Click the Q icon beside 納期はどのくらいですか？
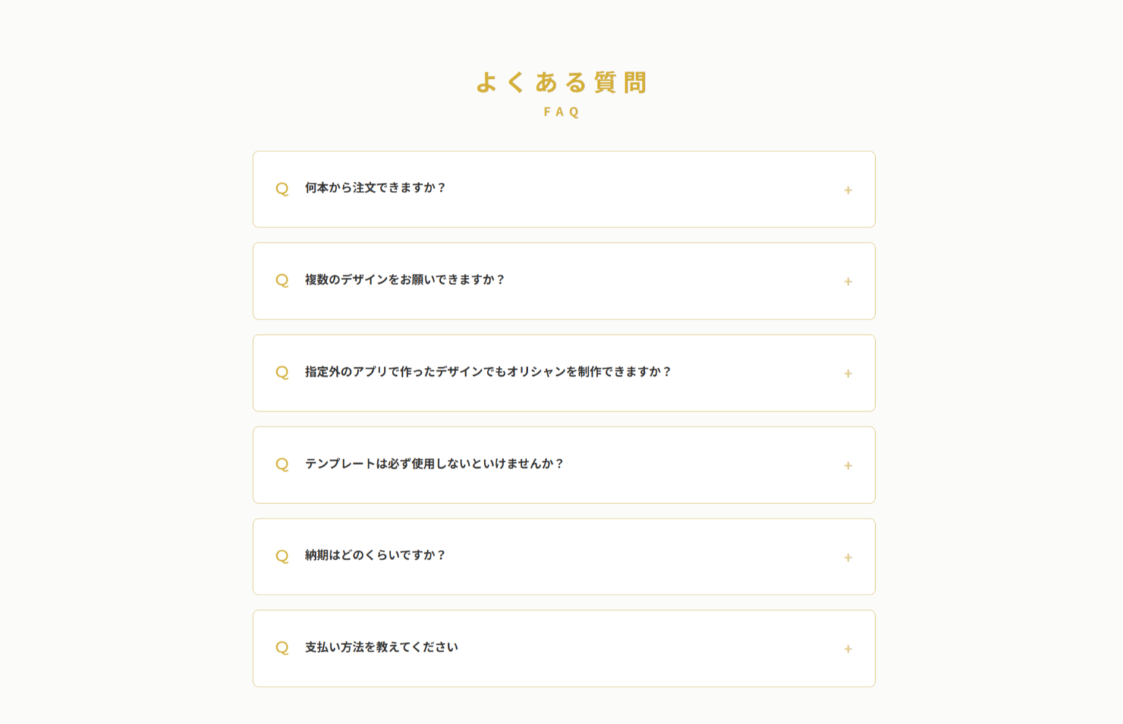The height and width of the screenshot is (724, 1123). point(282,557)
